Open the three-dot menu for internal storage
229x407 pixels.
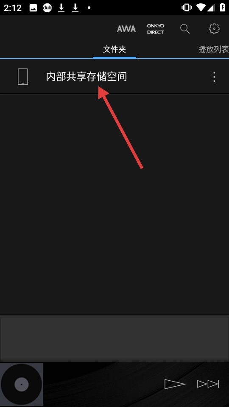tap(214, 77)
